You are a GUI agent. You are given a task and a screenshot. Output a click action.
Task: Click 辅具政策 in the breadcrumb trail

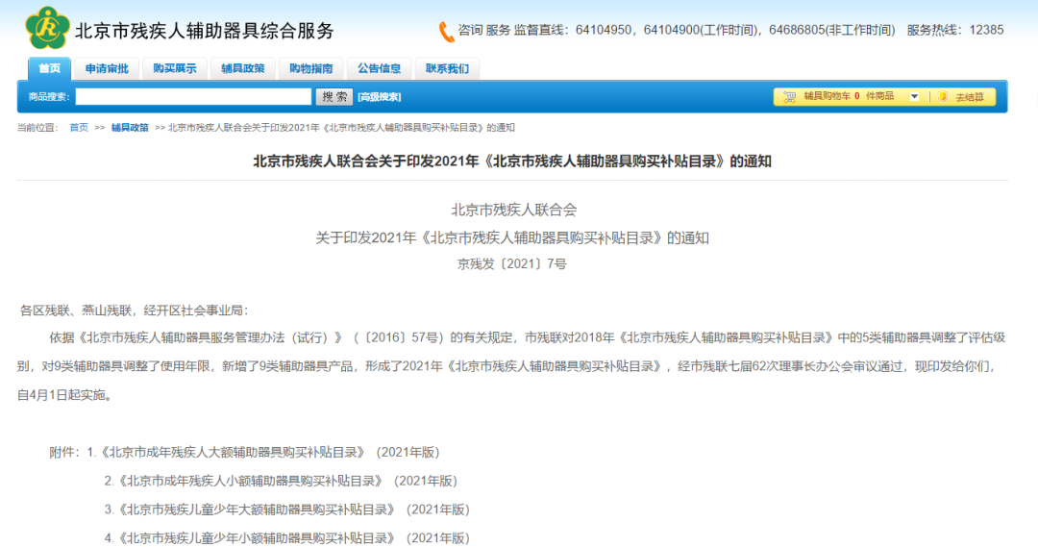tap(130, 128)
